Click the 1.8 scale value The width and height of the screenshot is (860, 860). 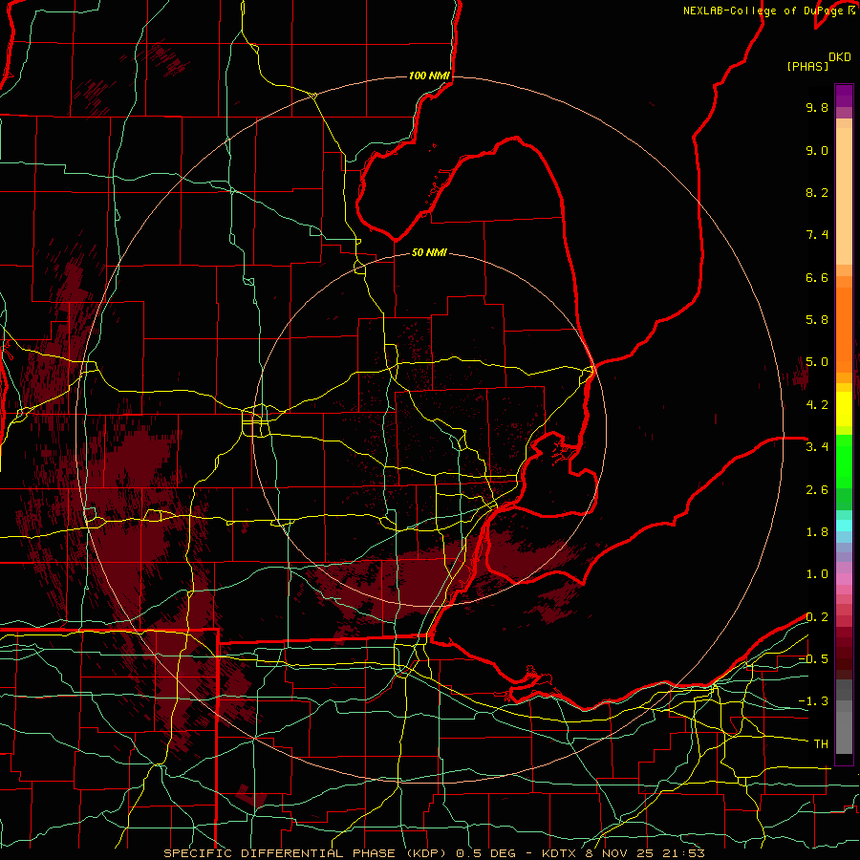point(817,532)
